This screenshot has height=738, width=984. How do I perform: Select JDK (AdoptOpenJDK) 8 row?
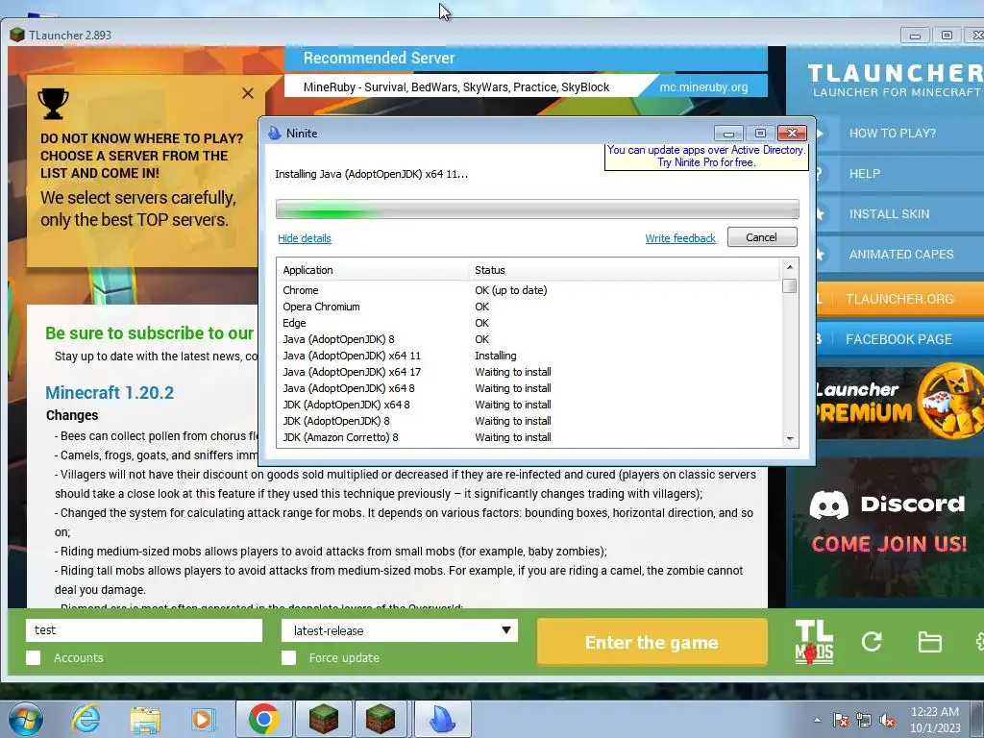(x=530, y=421)
